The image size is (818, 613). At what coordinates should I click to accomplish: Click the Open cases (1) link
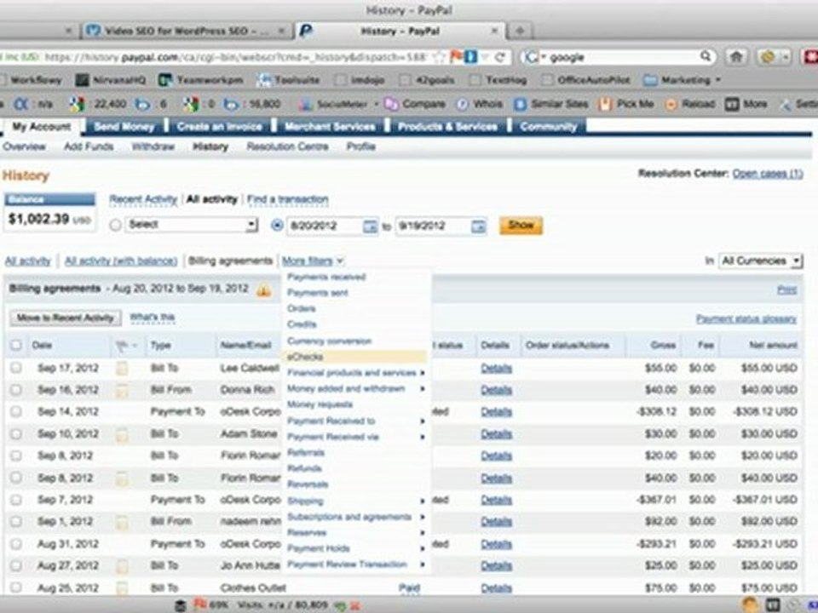click(x=768, y=174)
